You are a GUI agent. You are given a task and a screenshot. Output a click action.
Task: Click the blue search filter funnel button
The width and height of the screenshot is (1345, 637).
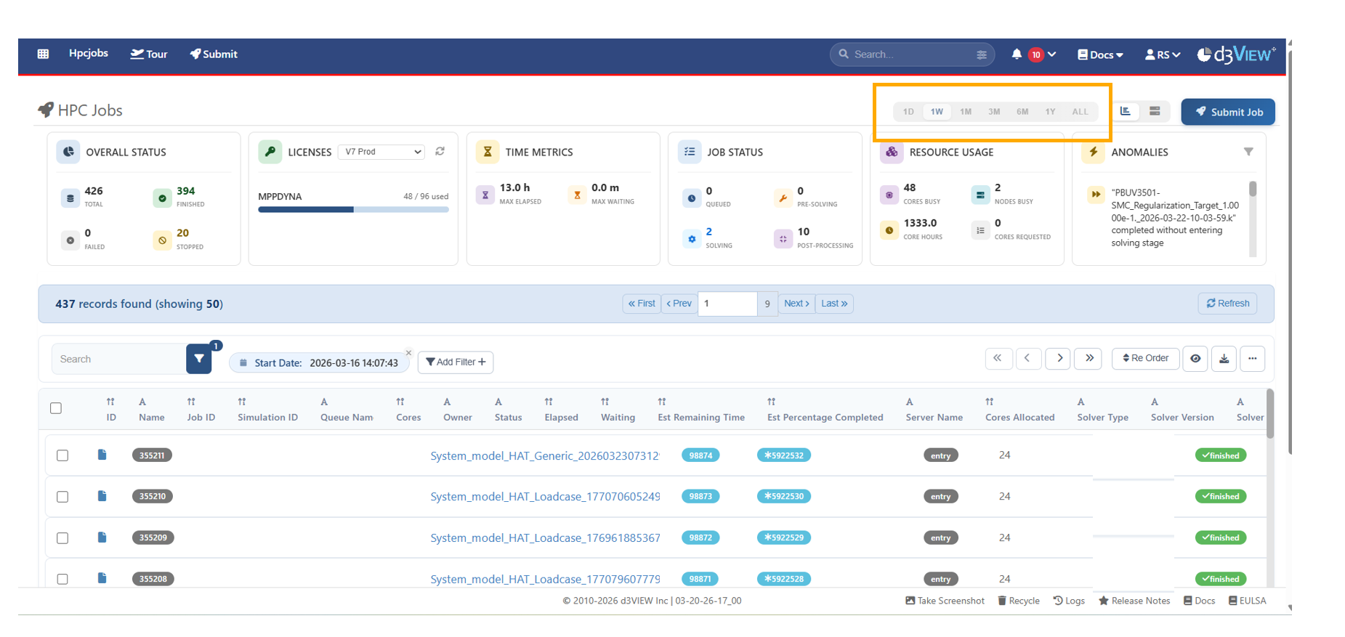click(x=198, y=359)
